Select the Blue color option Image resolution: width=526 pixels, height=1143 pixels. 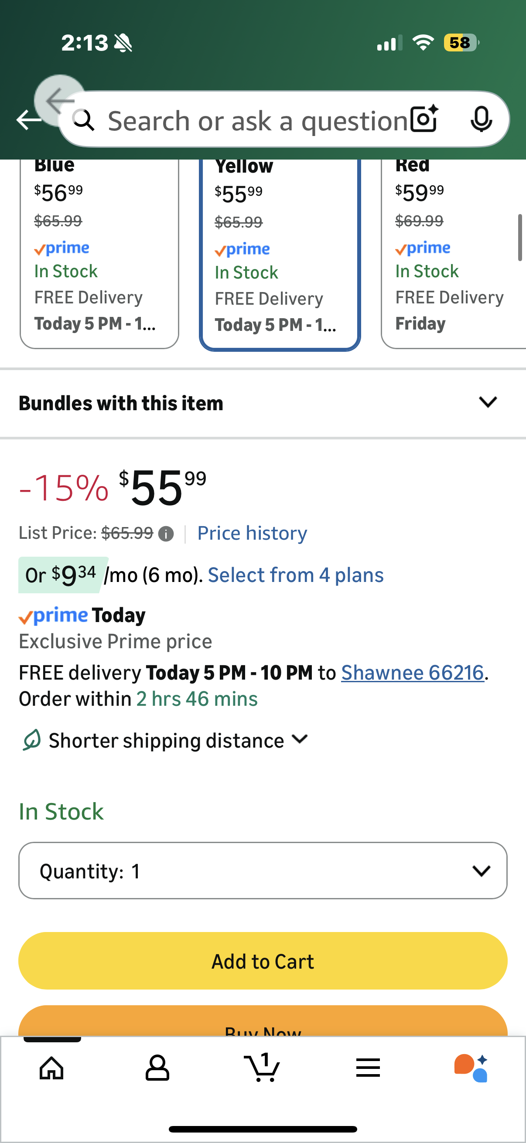99,253
